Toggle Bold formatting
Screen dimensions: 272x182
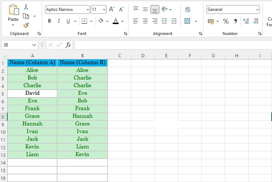[49, 21]
